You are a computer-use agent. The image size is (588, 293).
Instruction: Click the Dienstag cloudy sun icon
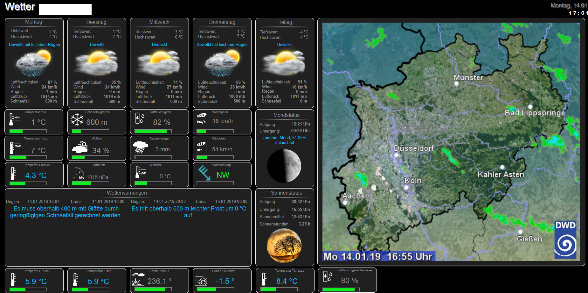(96, 64)
